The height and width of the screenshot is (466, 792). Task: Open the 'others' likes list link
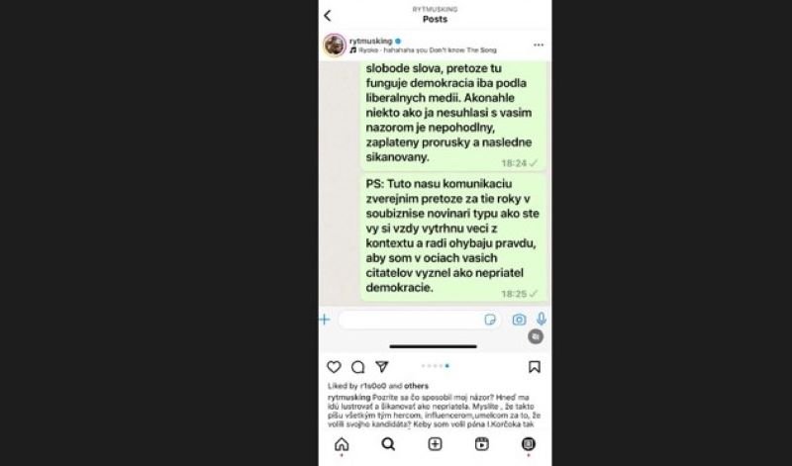click(416, 386)
